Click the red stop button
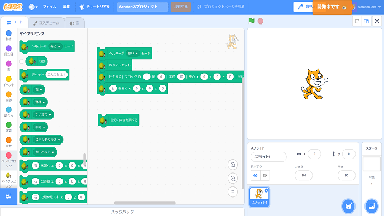384x216 pixels. (261, 21)
